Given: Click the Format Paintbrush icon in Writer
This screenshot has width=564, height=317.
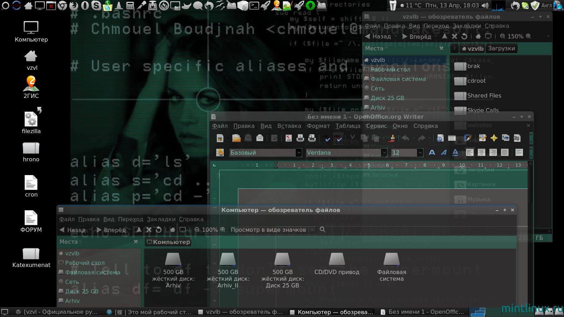Looking at the screenshot, I should tap(392, 138).
